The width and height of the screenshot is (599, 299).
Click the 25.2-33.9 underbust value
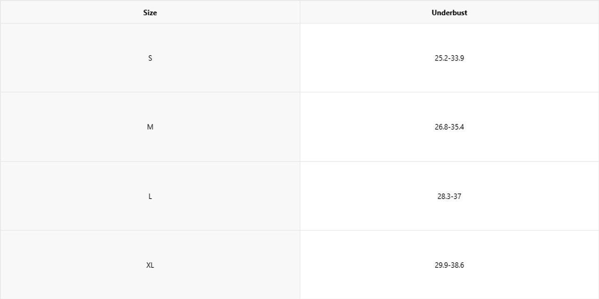[x=449, y=58]
